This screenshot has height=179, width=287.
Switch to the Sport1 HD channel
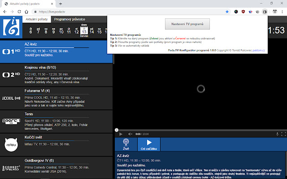pos(11,121)
